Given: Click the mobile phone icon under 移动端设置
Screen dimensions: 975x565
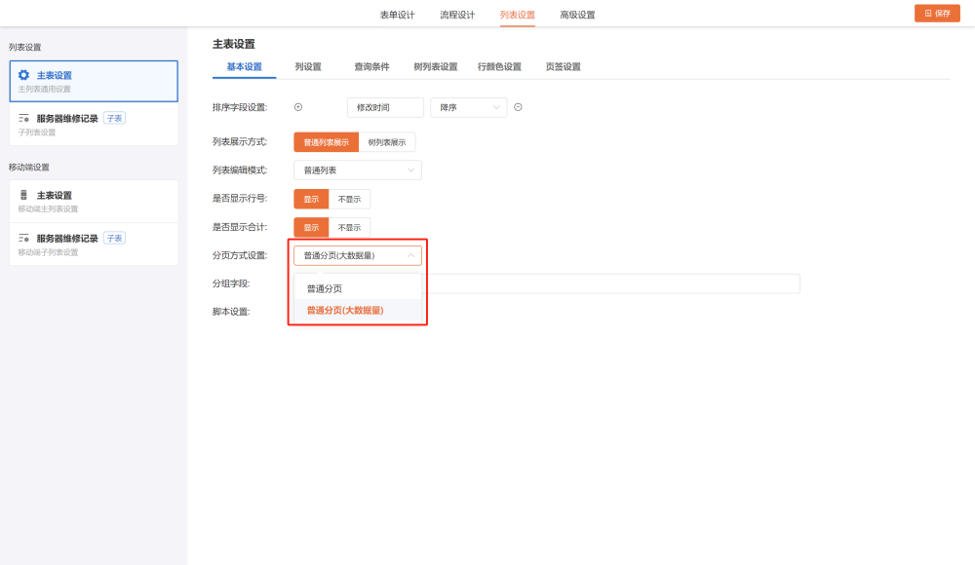Looking at the screenshot, I should pos(24,195).
